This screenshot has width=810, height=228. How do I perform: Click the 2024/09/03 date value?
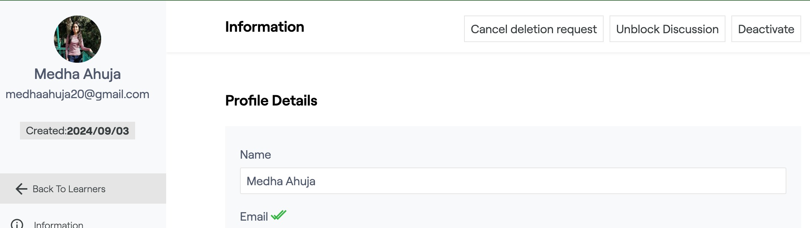98,131
